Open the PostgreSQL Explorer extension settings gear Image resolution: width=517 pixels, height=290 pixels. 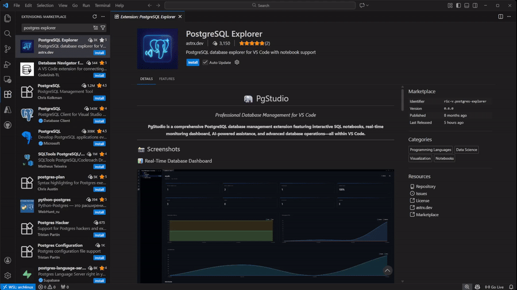[x=237, y=62]
